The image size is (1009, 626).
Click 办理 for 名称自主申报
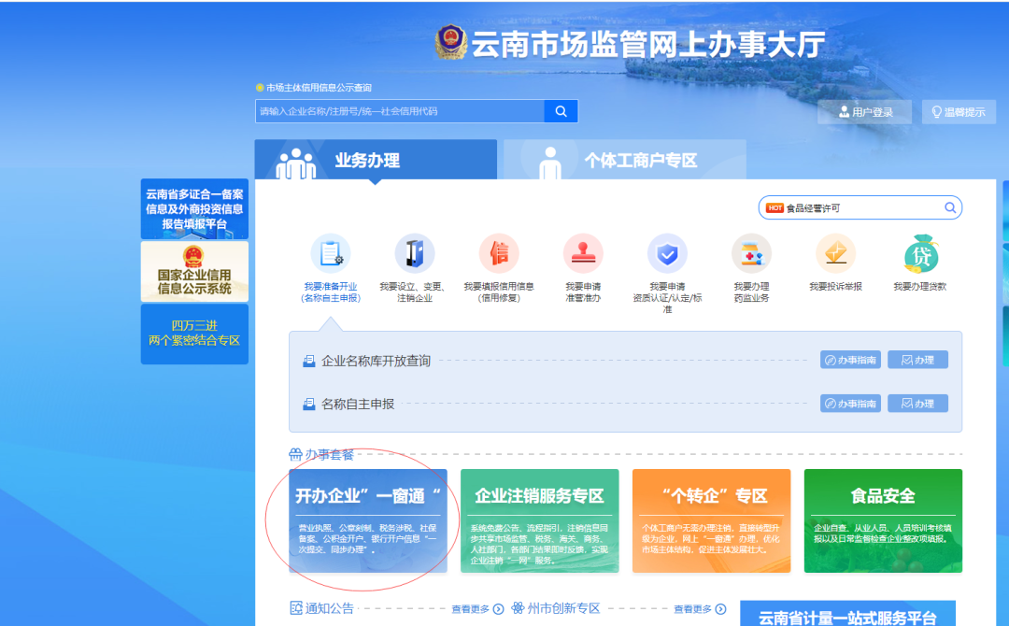tap(917, 404)
